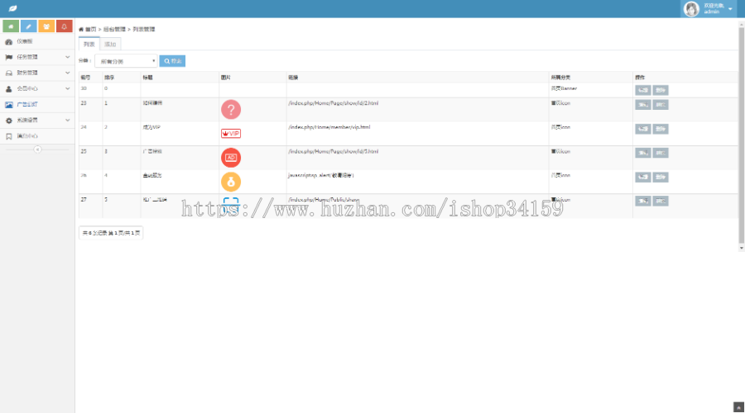Image resolution: width=745 pixels, height=413 pixels.
Task: Click the picture icon in the sidebar
Action: tap(8, 105)
